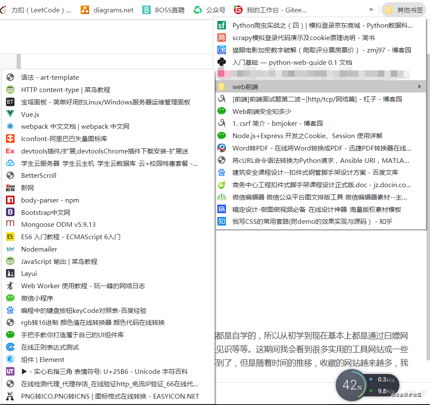Click the 知乎 icon of 我写CSS的常用套路
The image size is (430, 405).
tap(222, 221)
